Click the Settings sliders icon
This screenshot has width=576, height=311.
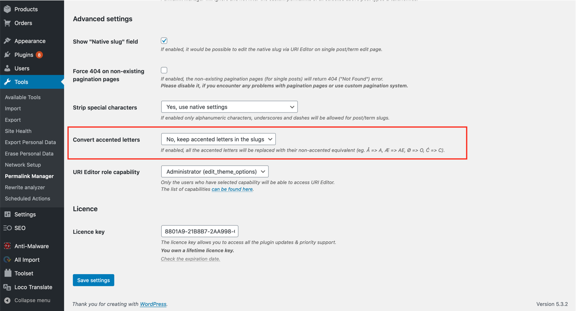coord(7,214)
